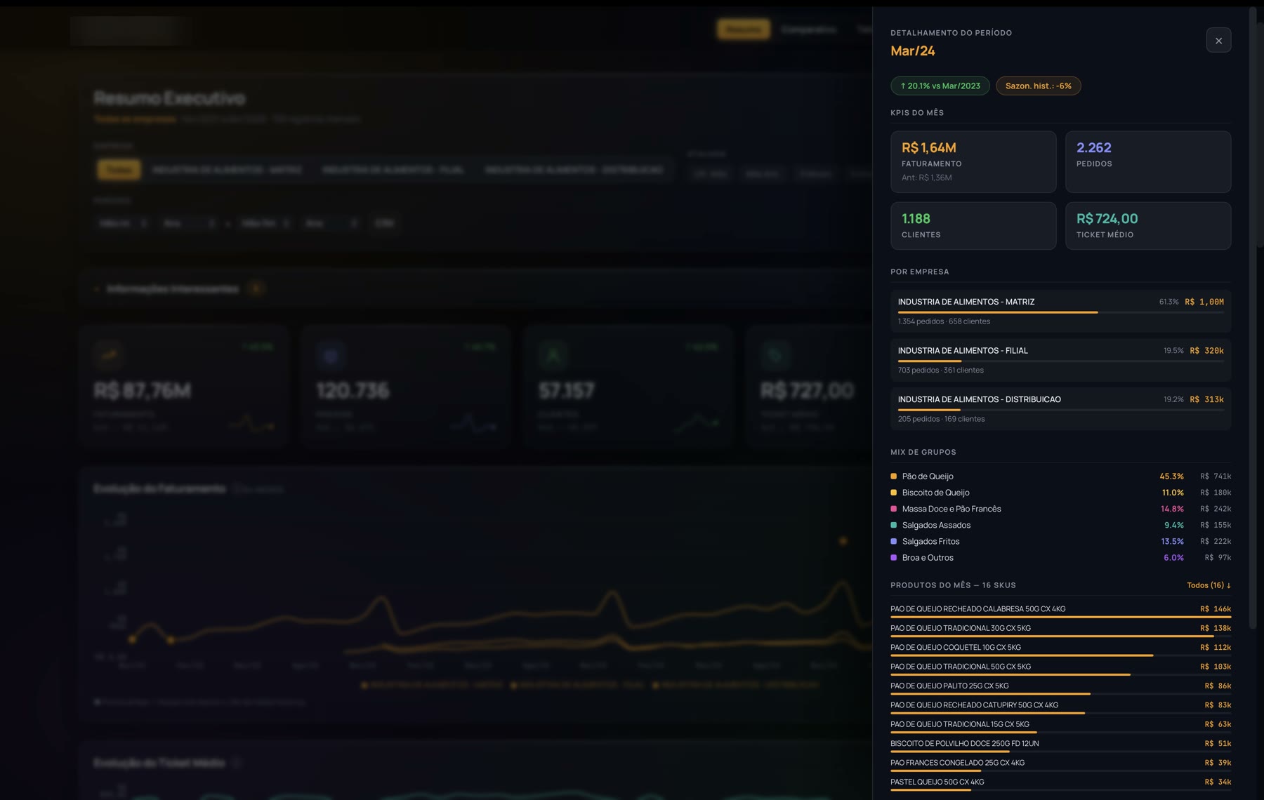Click the Massa Doce e Pão Francês swatch
1264x800 pixels.
tap(894, 509)
